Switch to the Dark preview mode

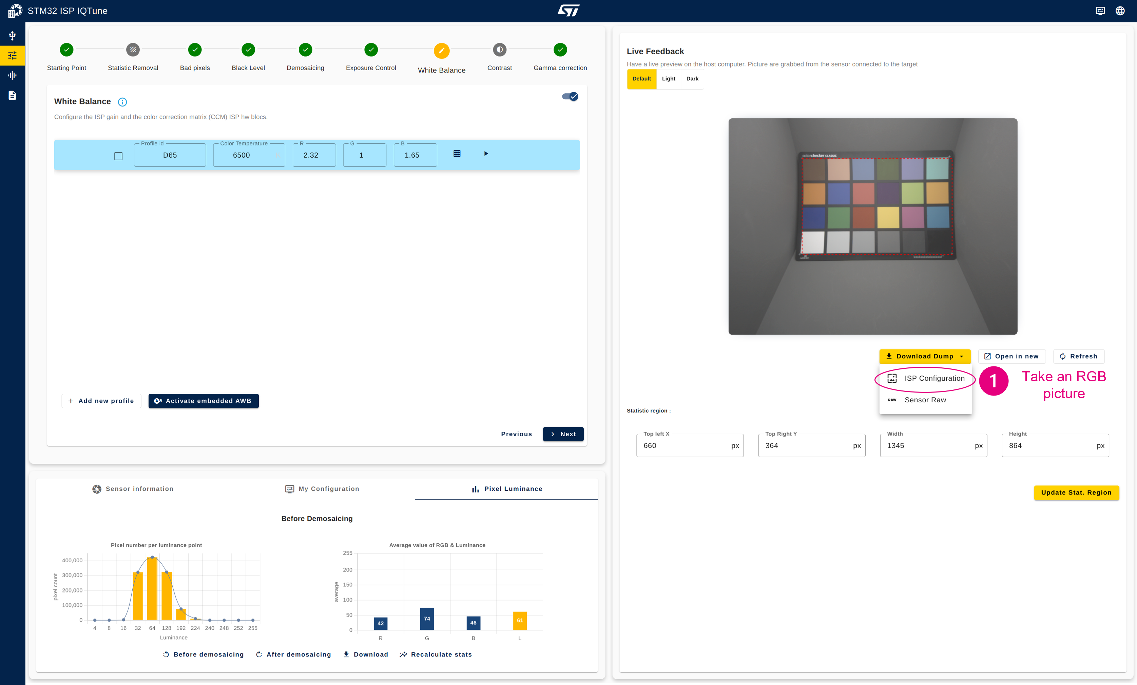692,79
